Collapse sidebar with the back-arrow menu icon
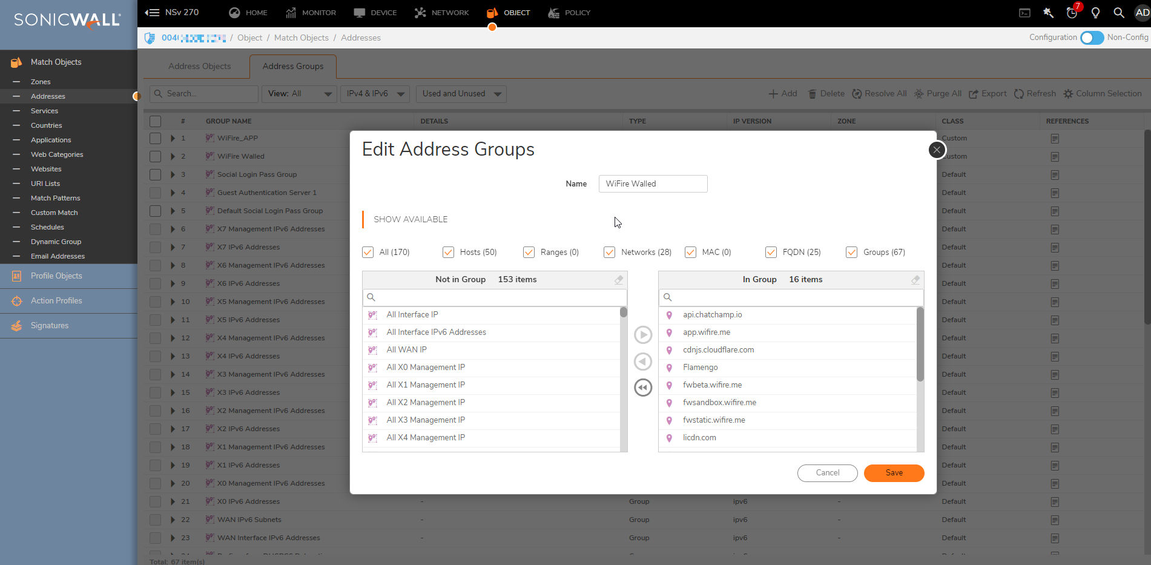1151x565 pixels. (151, 12)
